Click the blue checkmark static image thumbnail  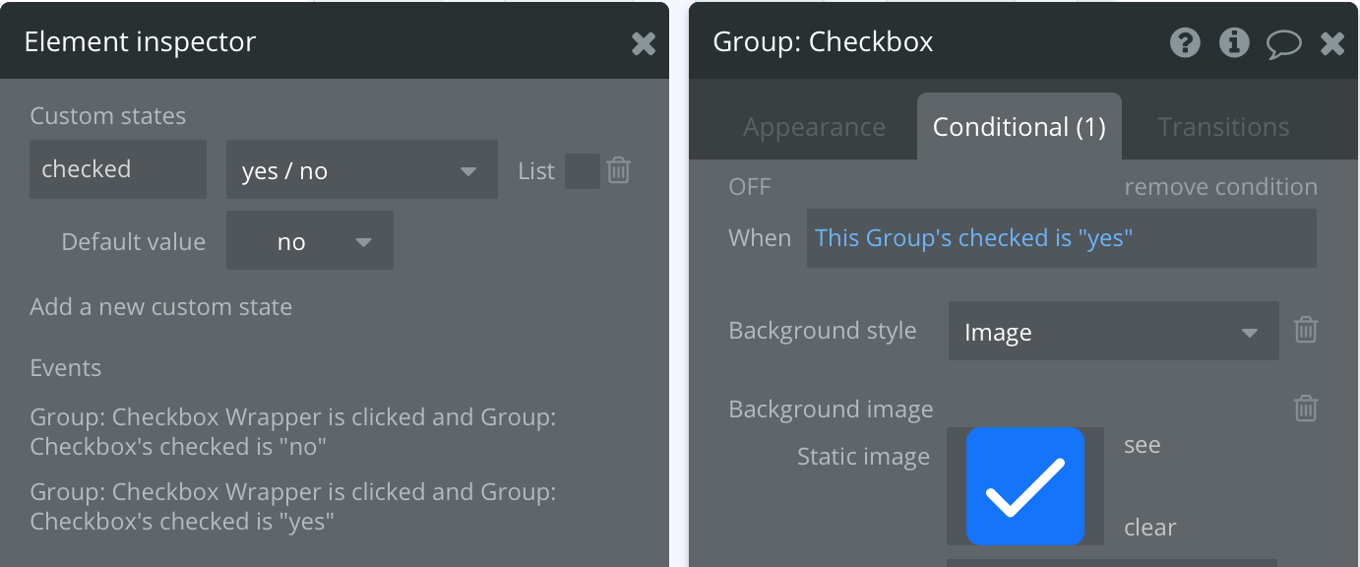(1024, 486)
